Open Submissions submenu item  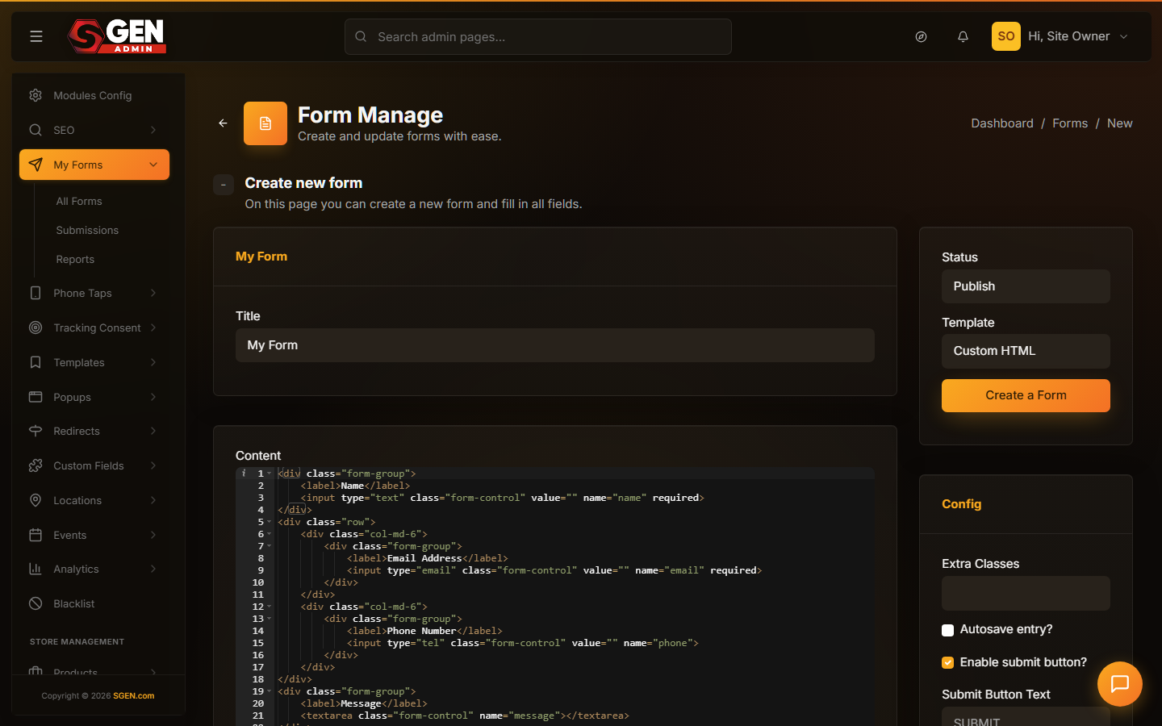click(x=87, y=230)
